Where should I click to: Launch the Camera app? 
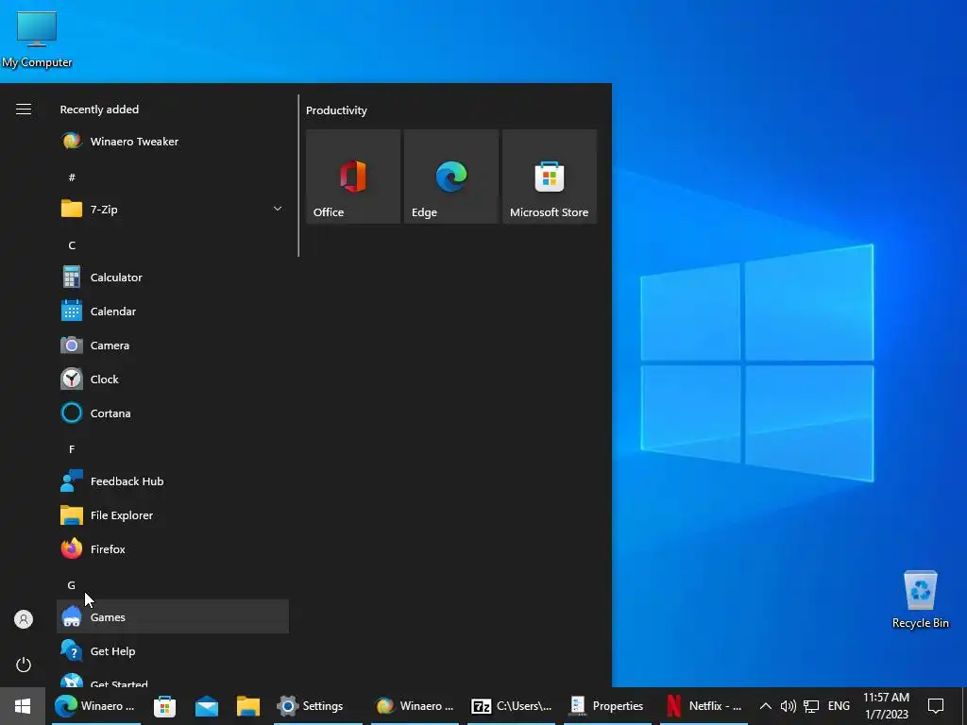point(172,346)
